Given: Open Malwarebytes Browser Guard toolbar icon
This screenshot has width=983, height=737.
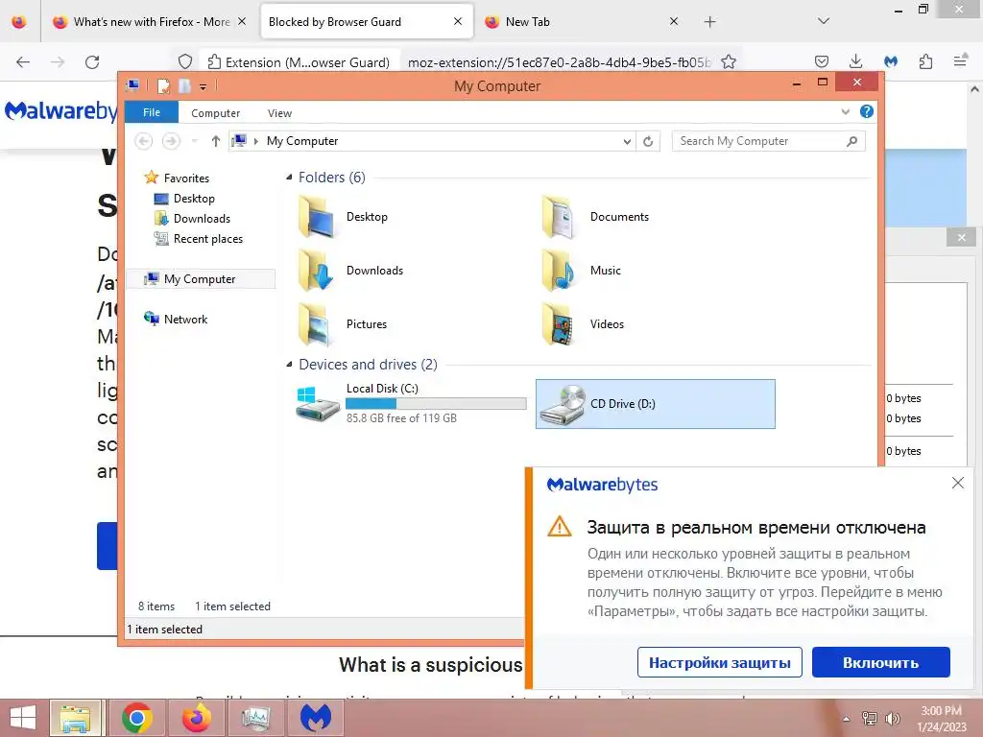Looking at the screenshot, I should (890, 61).
